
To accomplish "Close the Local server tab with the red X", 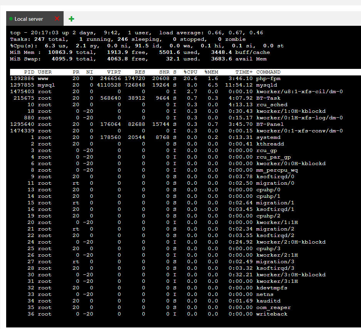I will 57,19.
